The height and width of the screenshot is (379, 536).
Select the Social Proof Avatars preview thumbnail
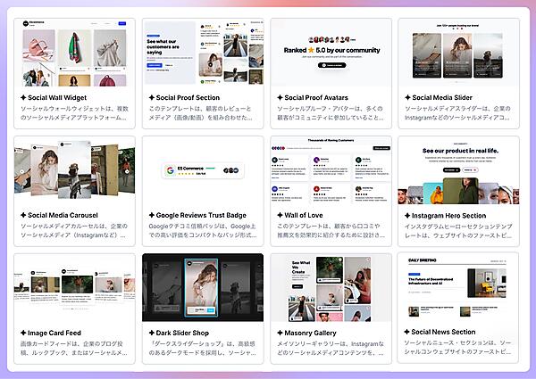point(331,53)
